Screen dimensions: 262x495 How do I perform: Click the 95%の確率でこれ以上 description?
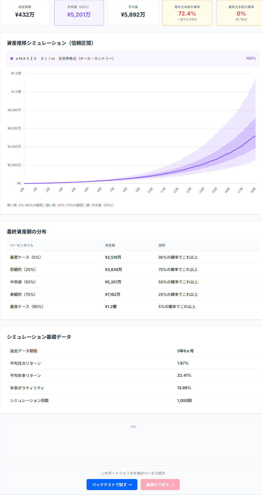pos(178,257)
